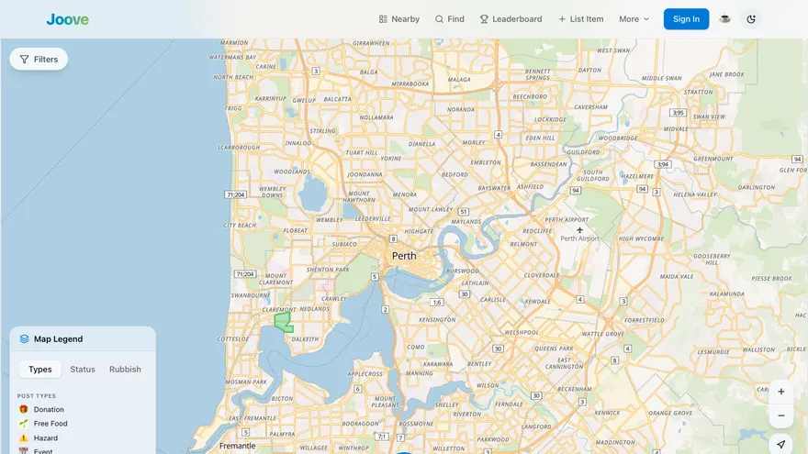The image size is (808, 454).
Task: Zoom in the map with plus
Action: 780,392
